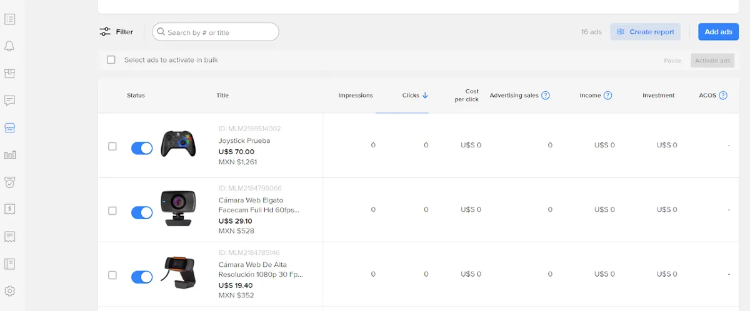Turn off the Elgato Facecam ad toggle
750x311 pixels.
[x=142, y=213]
